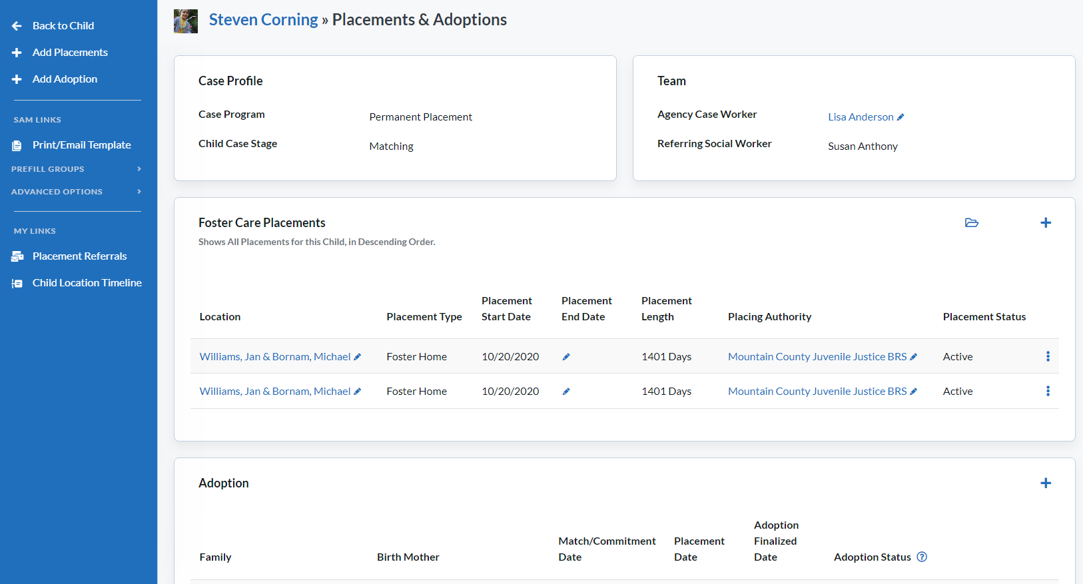The height and width of the screenshot is (584, 1083).
Task: Click Location column header
Action: [x=220, y=317]
